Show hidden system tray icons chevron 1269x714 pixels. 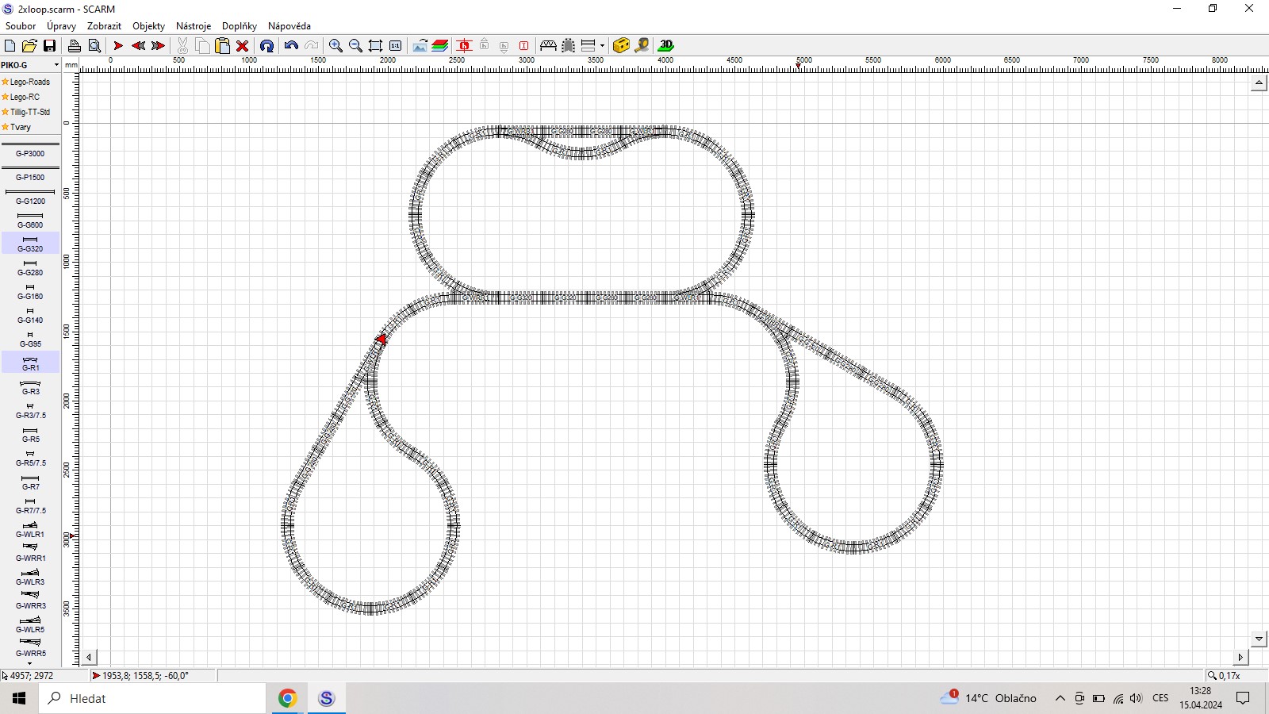pyautogui.click(x=1060, y=699)
